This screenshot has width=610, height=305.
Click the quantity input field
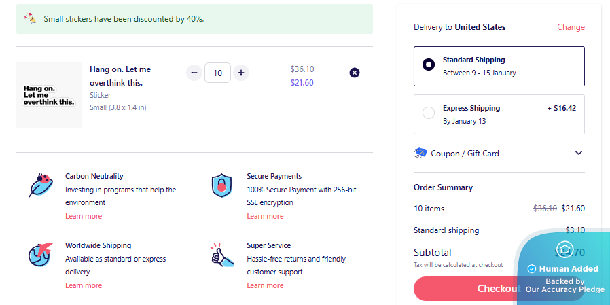click(x=217, y=73)
